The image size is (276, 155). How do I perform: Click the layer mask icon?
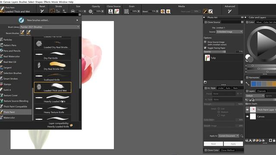pyautogui.click(x=270, y=140)
